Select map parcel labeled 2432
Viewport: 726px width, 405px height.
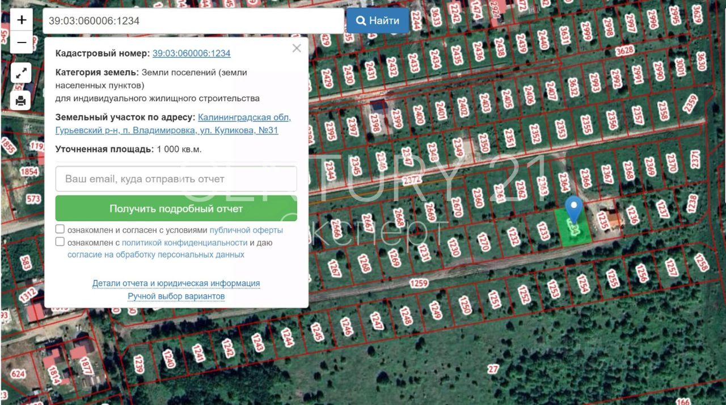tap(392, 67)
